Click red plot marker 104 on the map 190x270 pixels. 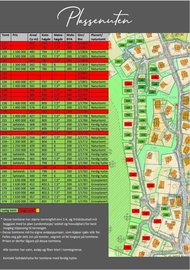pyautogui.click(x=151, y=186)
